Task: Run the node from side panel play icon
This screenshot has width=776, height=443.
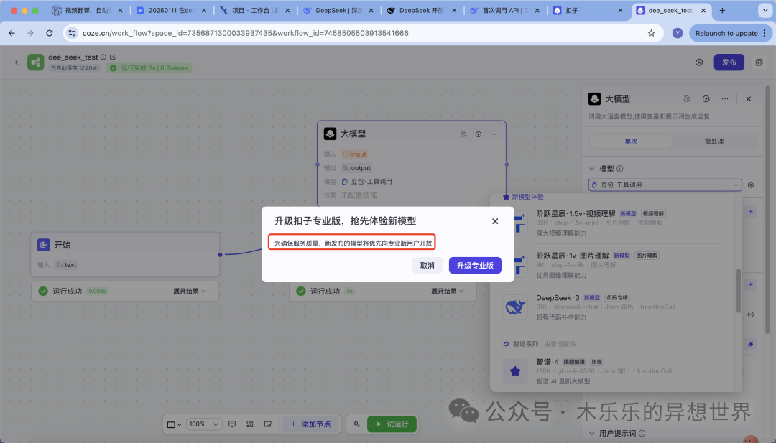Action: 706,99
